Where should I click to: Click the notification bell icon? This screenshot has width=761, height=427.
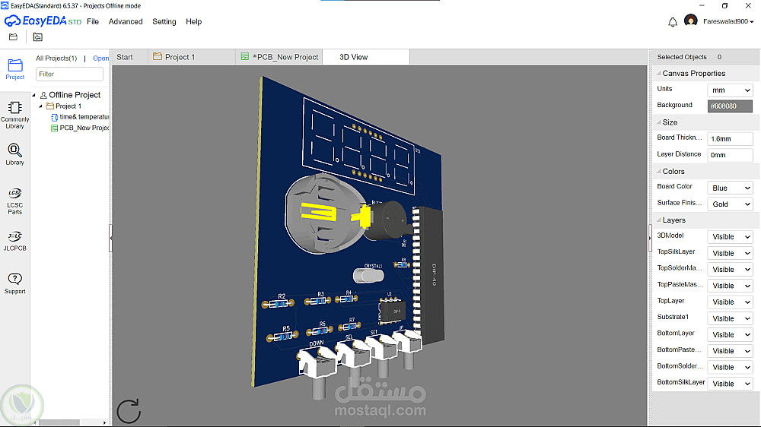(x=672, y=22)
